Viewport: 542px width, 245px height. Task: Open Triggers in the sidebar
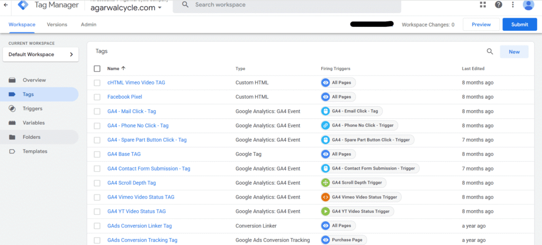pos(32,109)
